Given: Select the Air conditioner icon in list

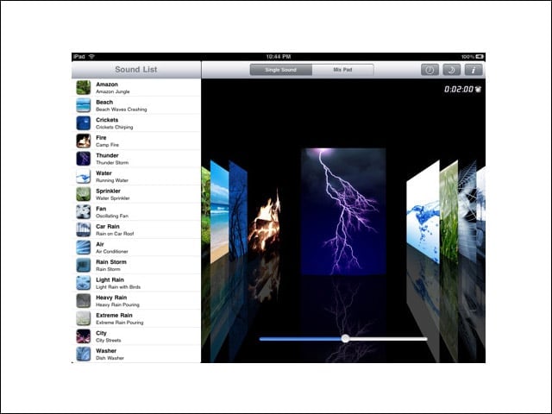Looking at the screenshot, I should click(x=84, y=248).
